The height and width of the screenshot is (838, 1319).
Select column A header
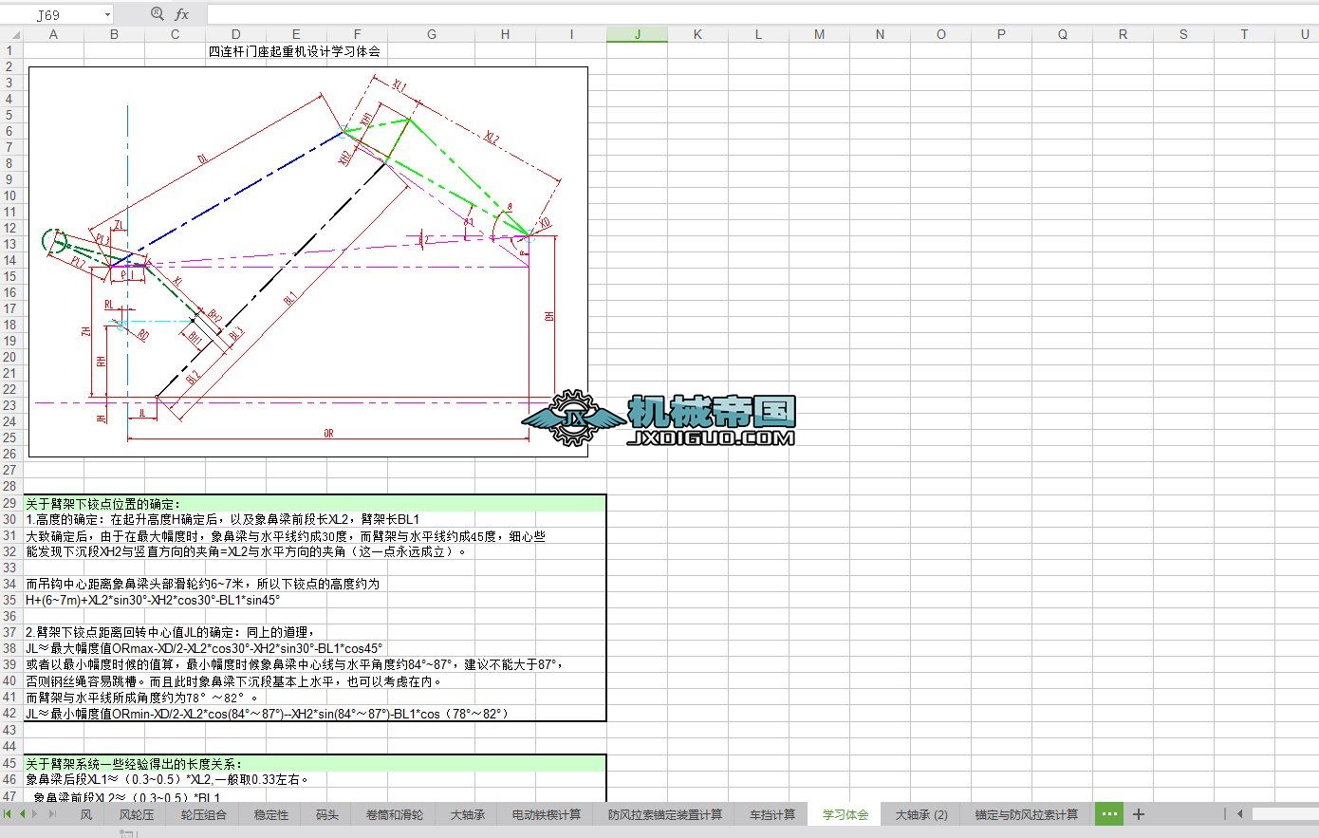(x=53, y=34)
